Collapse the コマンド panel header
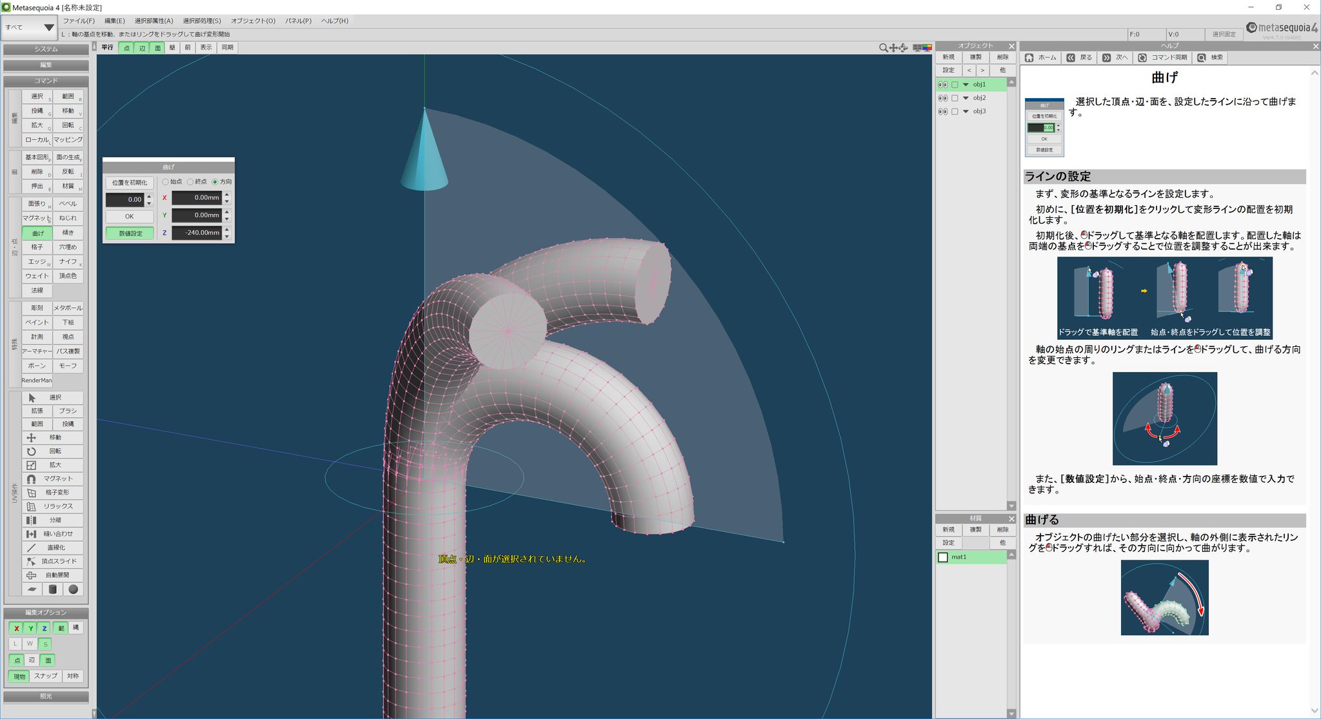This screenshot has height=719, width=1321. pos(46,81)
